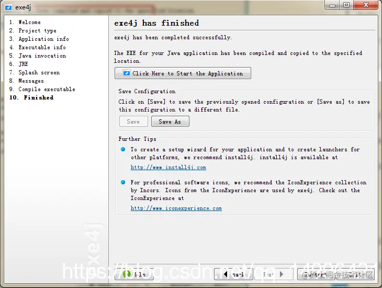Go to step 9 Compile executable

(42, 89)
